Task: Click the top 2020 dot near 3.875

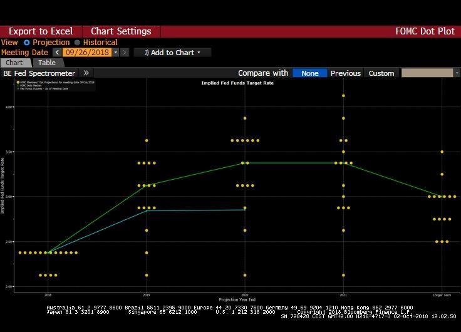Action: point(245,118)
